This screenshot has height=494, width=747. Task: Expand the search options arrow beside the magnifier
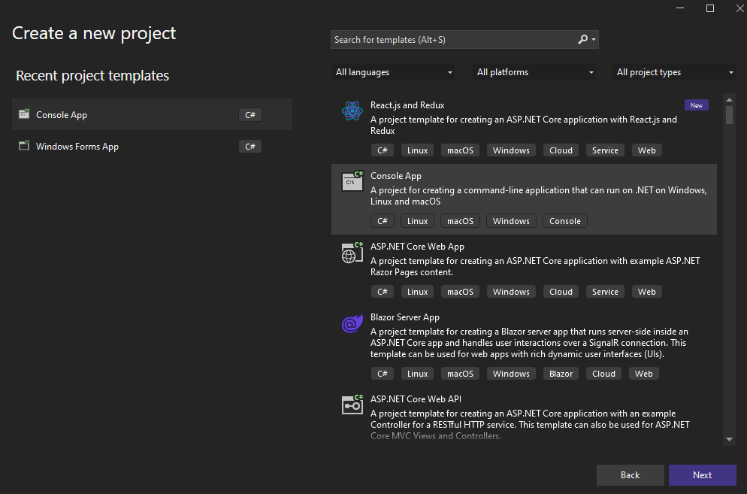pyautogui.click(x=593, y=39)
